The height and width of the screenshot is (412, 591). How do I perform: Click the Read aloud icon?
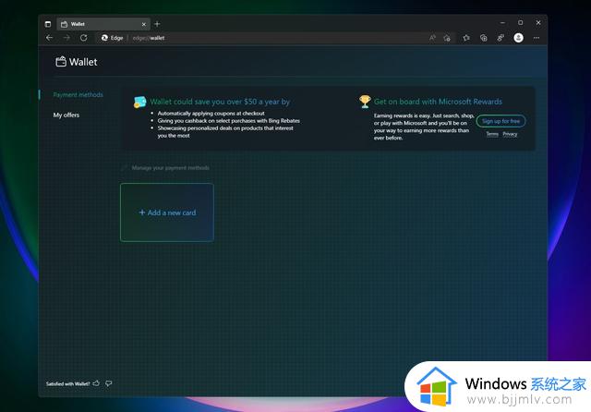[x=432, y=38]
